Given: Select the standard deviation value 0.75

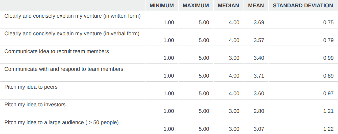Looking at the screenshot, I should [x=328, y=22].
